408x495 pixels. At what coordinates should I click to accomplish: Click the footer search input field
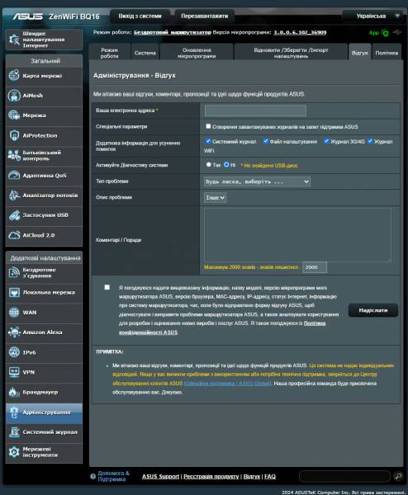(x=344, y=476)
